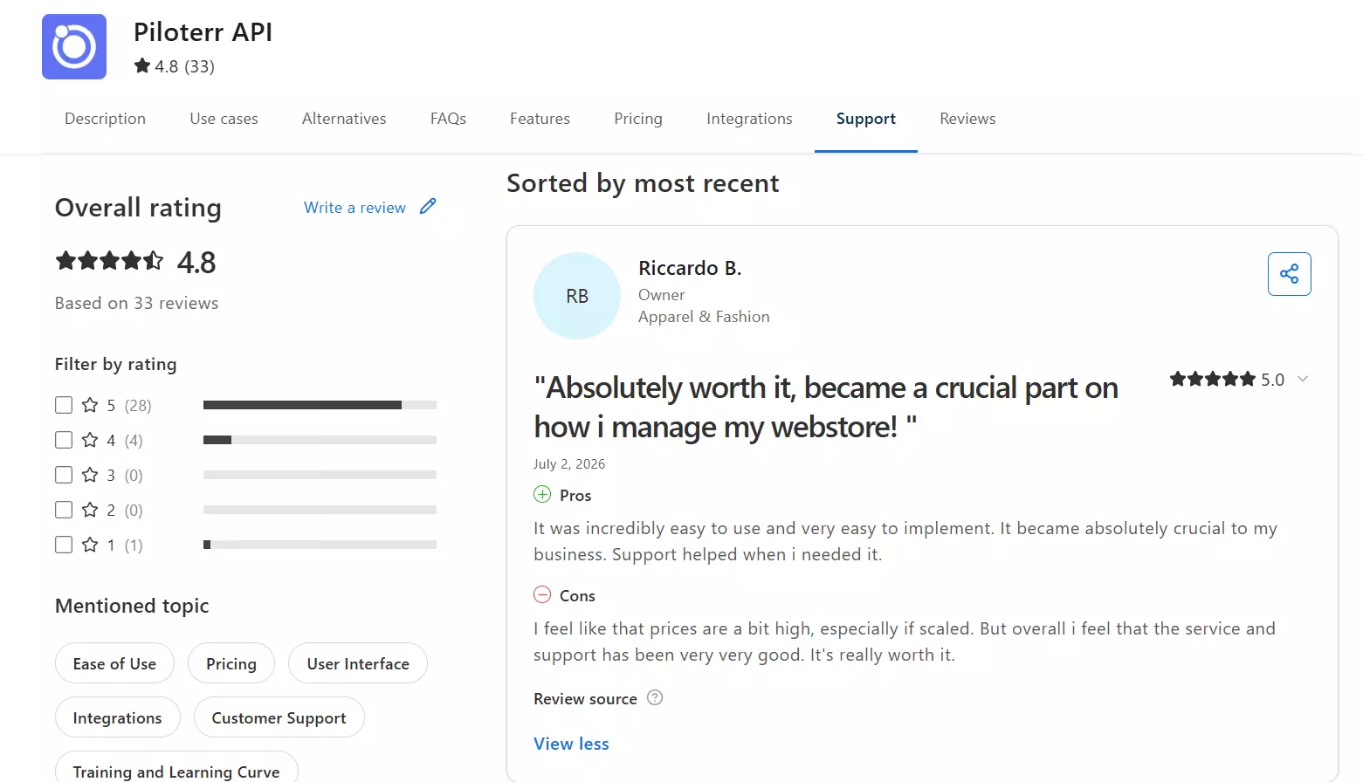1363x782 pixels.
Task: Check the 5 star filter checkbox
Action: [x=64, y=405]
